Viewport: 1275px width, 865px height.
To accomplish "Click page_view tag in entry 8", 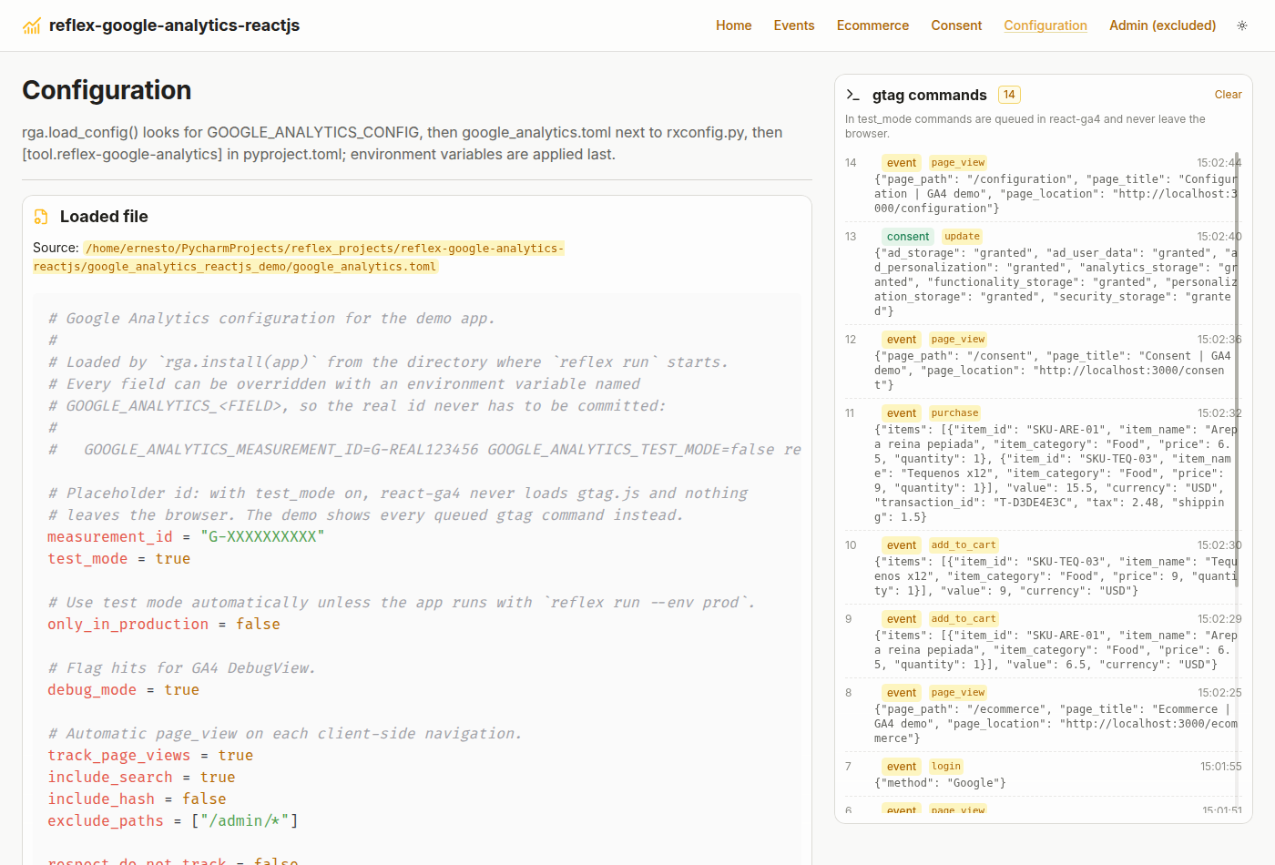I will (x=958, y=693).
